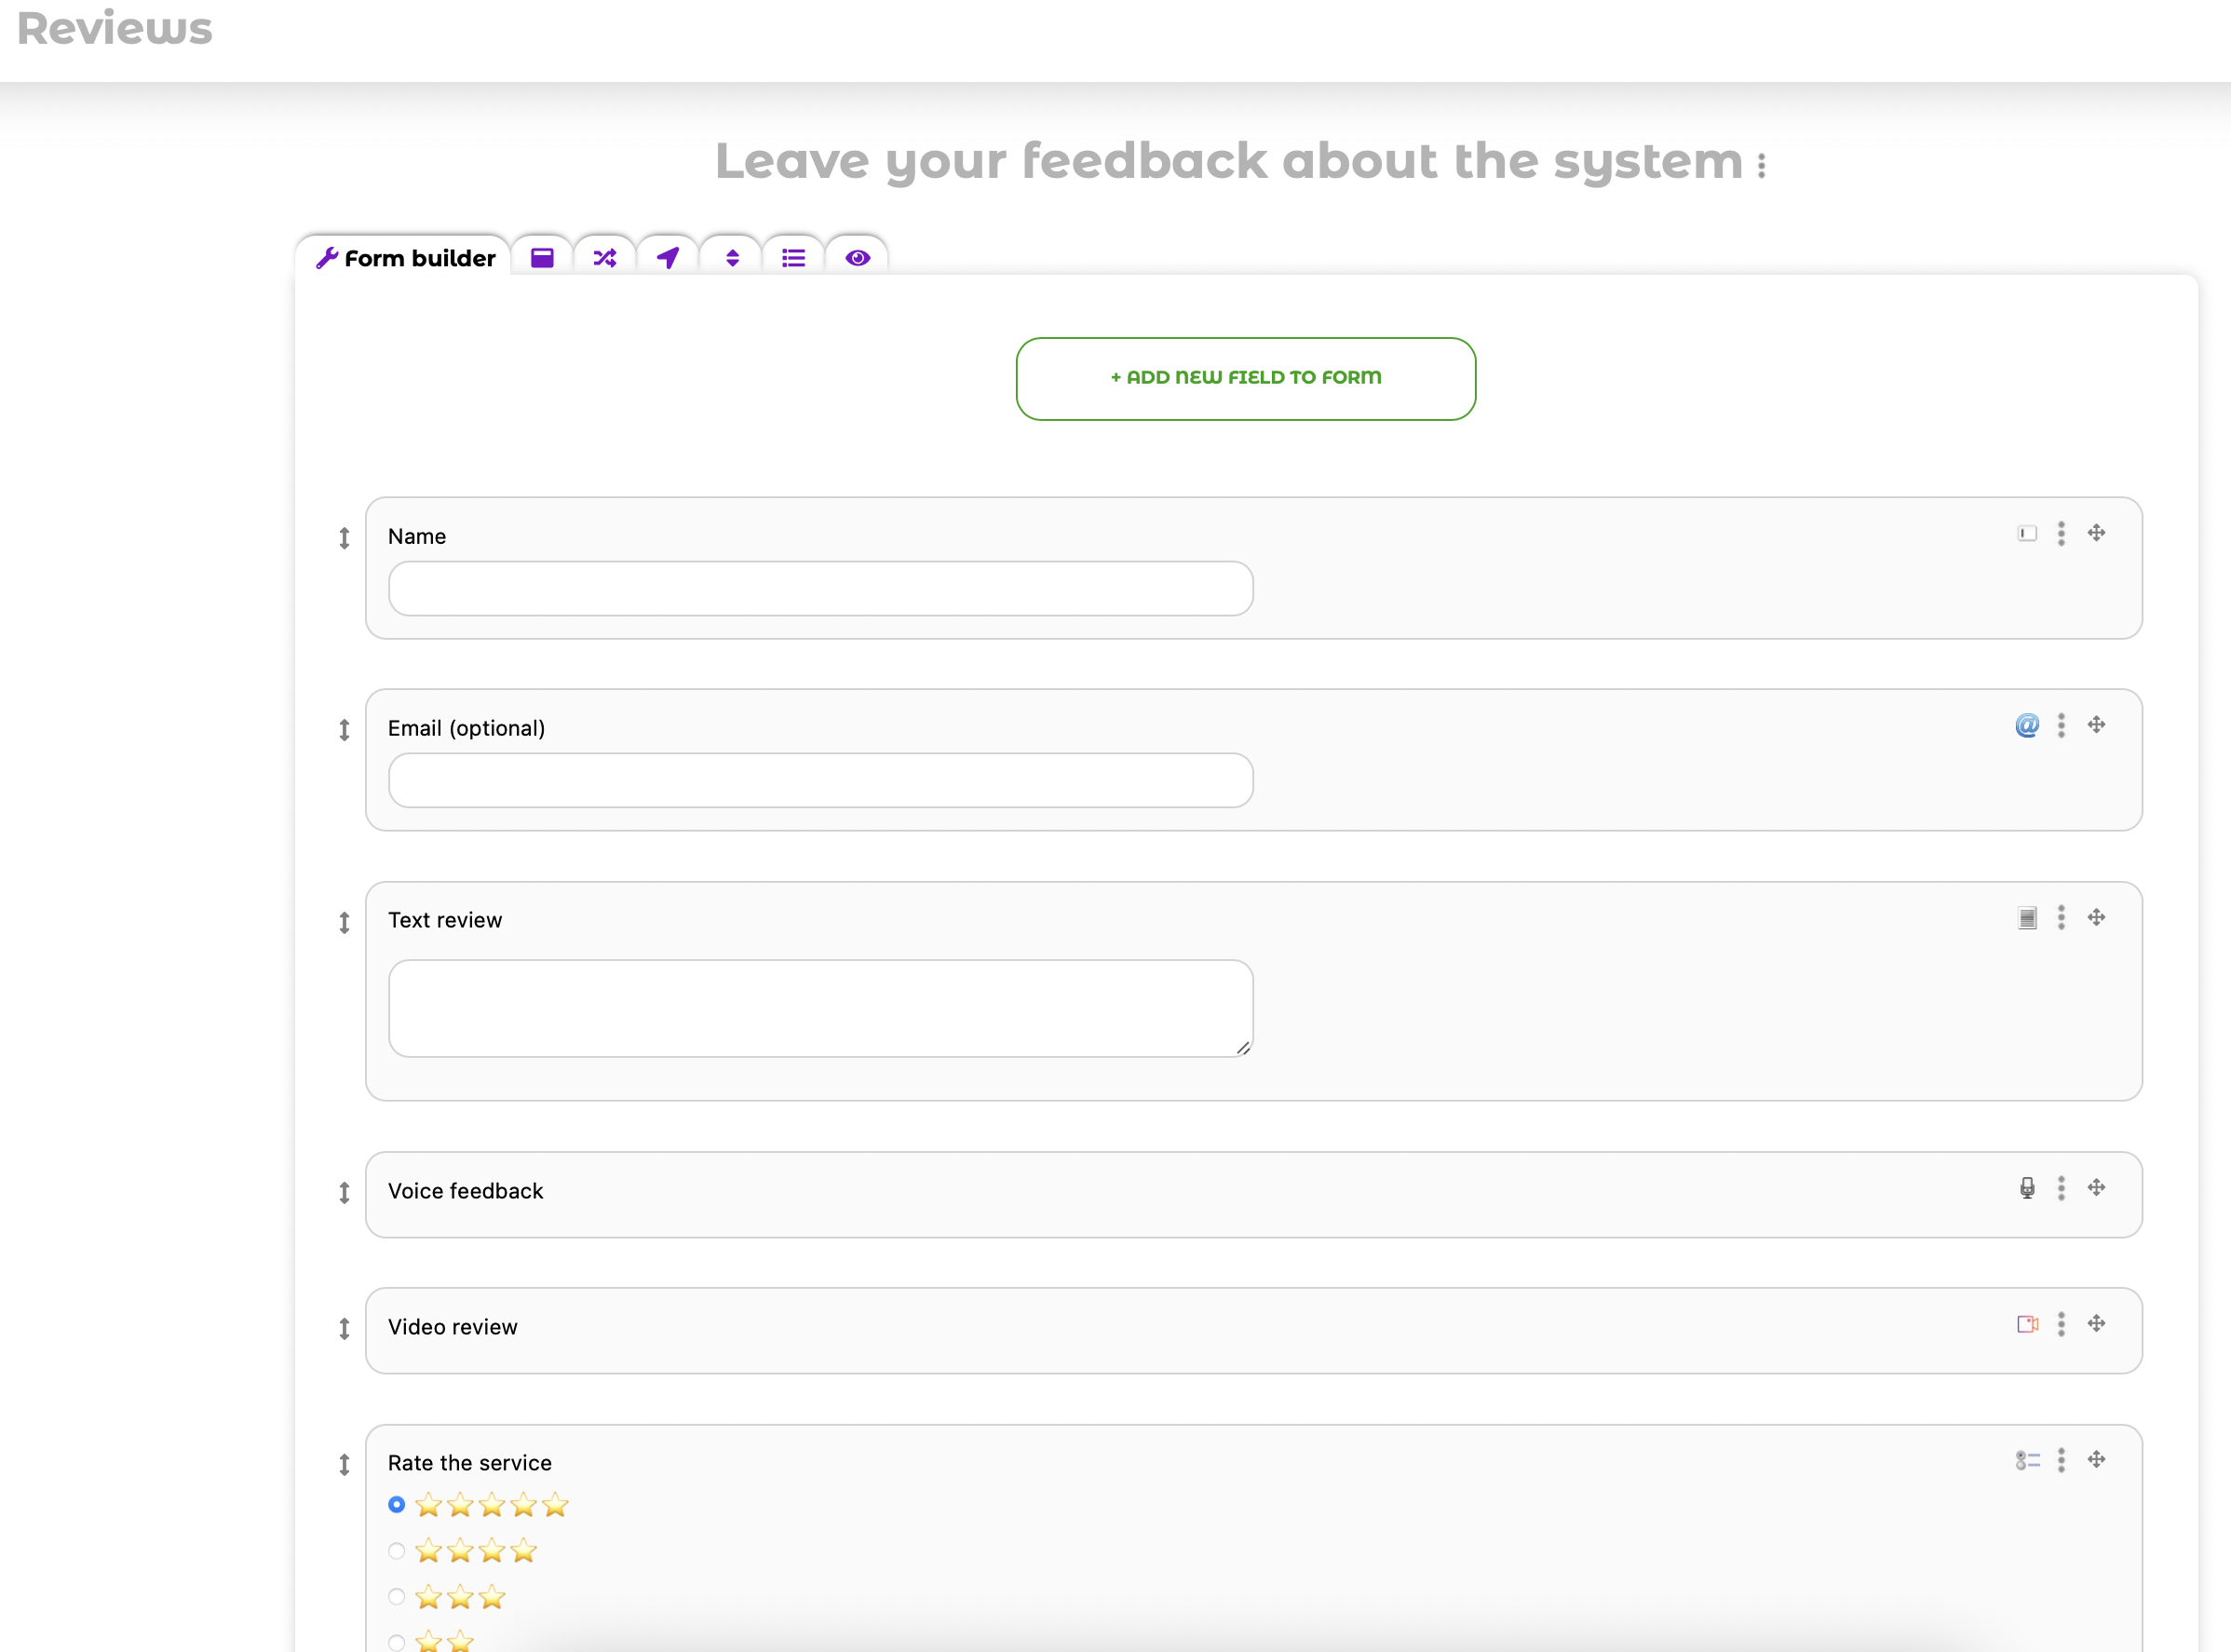Click the microphone icon in Voice feedback
Screen dimensions: 2231x1652
point(2027,1188)
